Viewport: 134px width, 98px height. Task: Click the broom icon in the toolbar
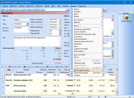(x=24, y=10)
